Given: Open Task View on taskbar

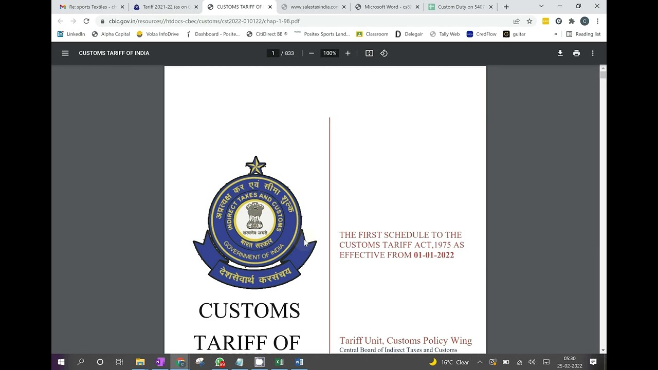Looking at the screenshot, I should coord(119,362).
